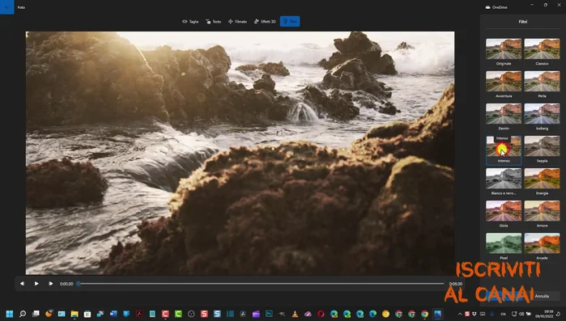The height and width of the screenshot is (321, 566).
Task: Open VLC cone icon in taskbar
Action: [x=295, y=315]
